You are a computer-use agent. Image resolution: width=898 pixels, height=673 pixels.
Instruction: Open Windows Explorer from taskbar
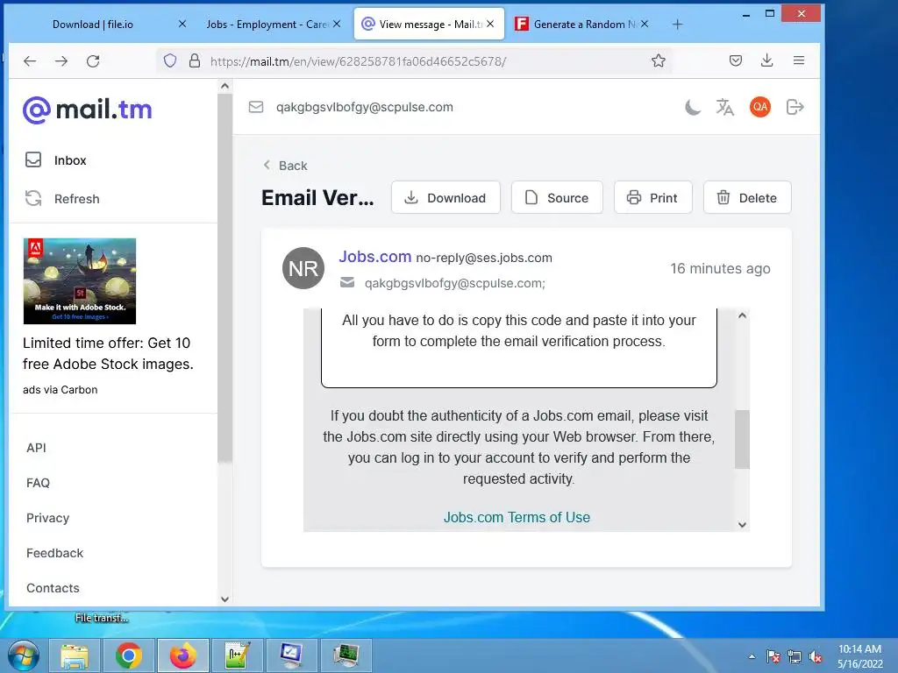[x=75, y=655]
